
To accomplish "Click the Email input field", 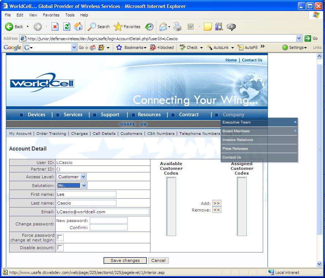I will [102, 212].
